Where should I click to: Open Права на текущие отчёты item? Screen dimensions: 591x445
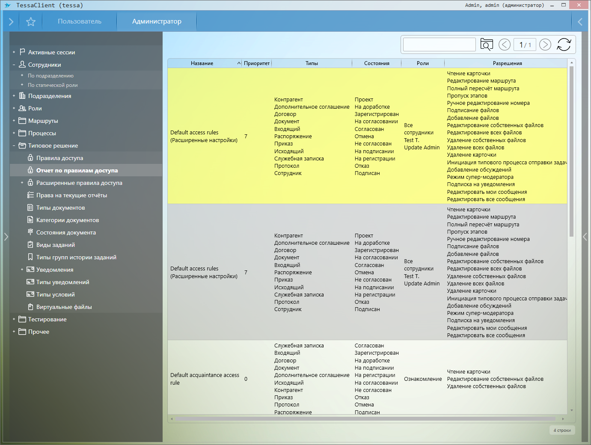tap(71, 195)
